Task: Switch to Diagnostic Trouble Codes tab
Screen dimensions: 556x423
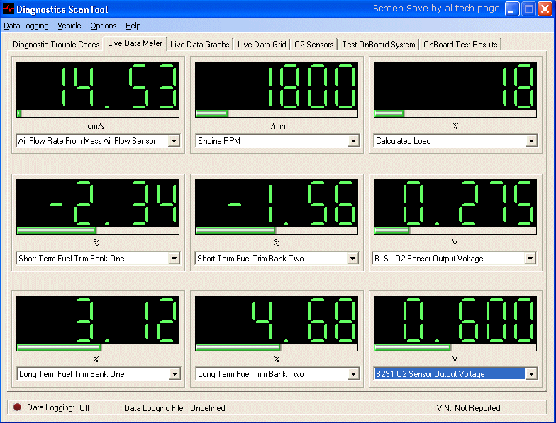Action: pyautogui.click(x=56, y=45)
